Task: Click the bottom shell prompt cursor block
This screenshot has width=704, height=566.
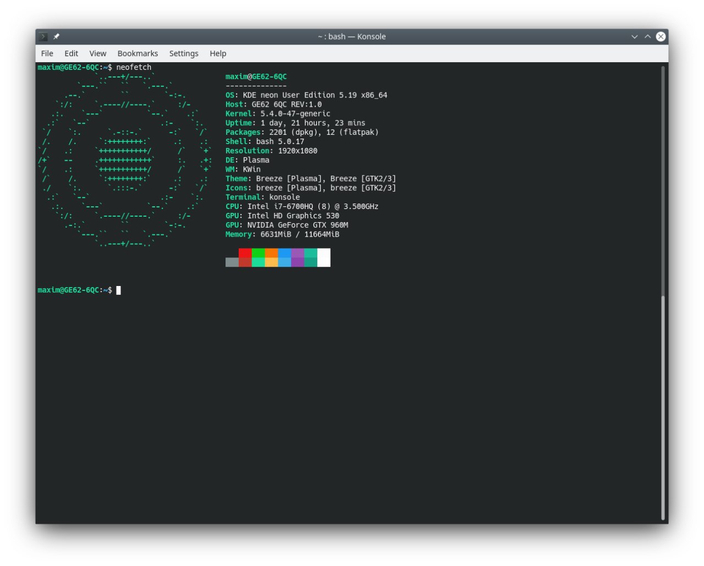Action: coord(118,290)
